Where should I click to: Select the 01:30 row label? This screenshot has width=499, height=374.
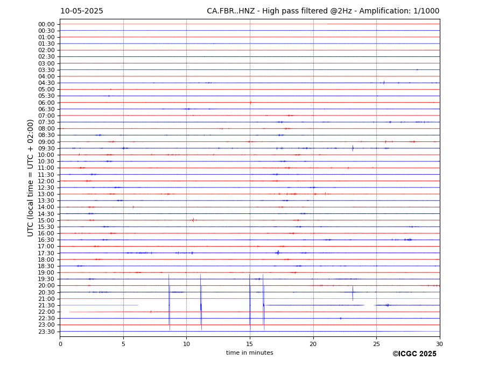(46, 44)
